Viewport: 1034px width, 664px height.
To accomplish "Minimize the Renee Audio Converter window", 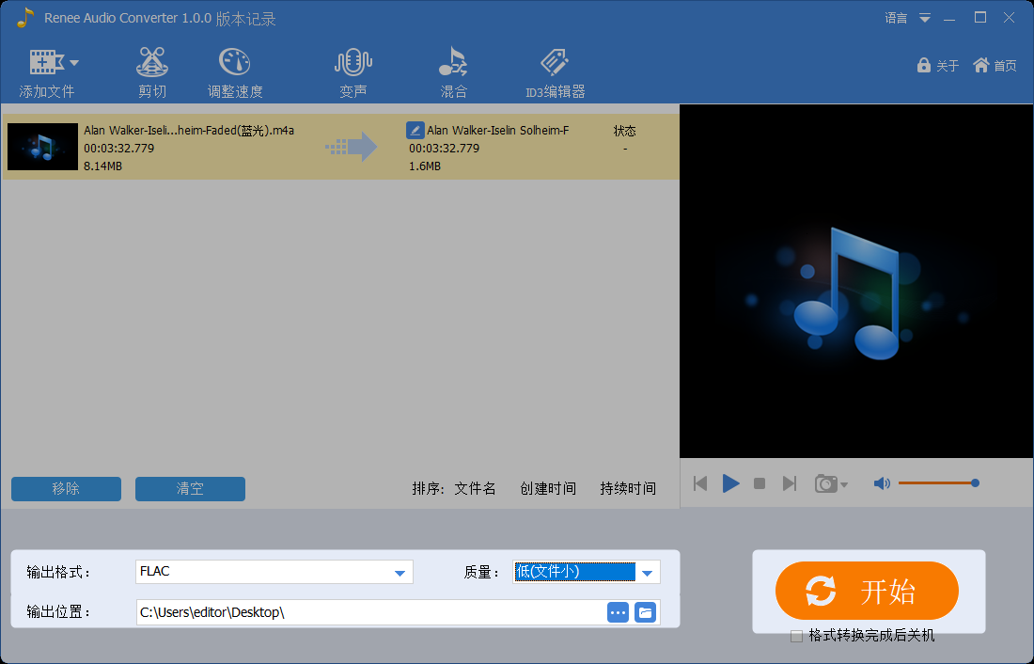I will point(949,19).
